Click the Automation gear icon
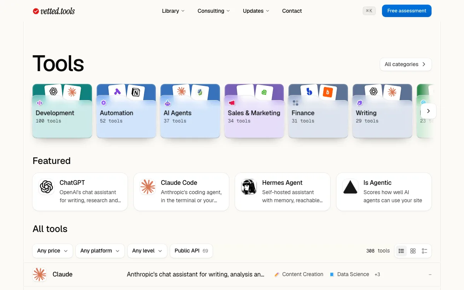Image resolution: width=464 pixels, height=290 pixels. click(103, 103)
